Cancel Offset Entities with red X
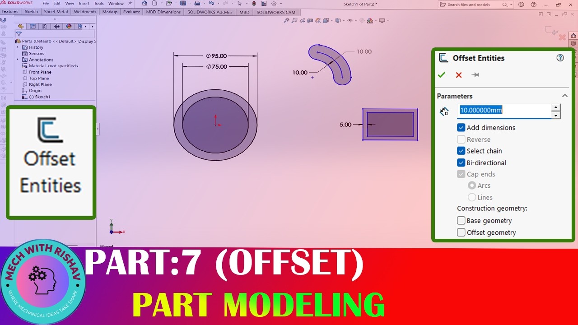Viewport: 578px width, 325px height. point(459,75)
